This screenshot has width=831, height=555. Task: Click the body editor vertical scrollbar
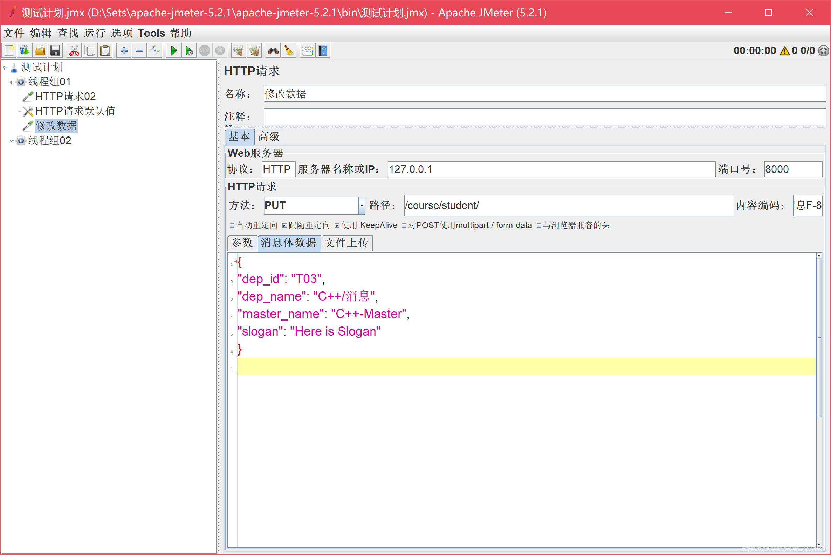[819, 338]
